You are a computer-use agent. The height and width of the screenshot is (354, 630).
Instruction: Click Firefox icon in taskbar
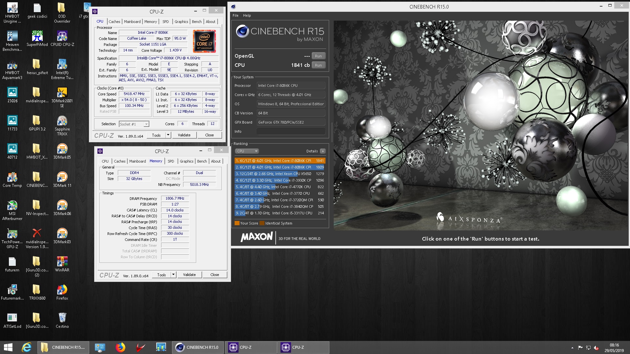click(x=120, y=347)
